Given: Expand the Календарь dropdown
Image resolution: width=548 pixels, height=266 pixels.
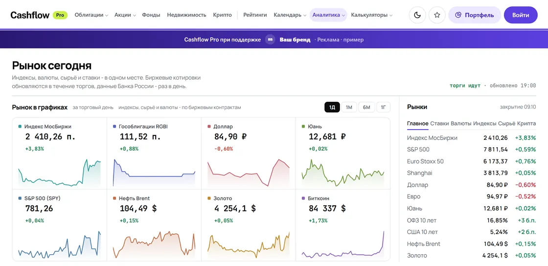Looking at the screenshot, I should (x=290, y=15).
